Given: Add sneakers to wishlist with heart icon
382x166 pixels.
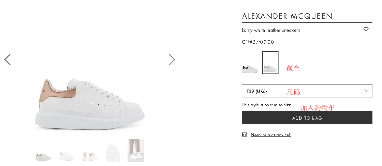Looking at the screenshot, I should pos(366,30).
